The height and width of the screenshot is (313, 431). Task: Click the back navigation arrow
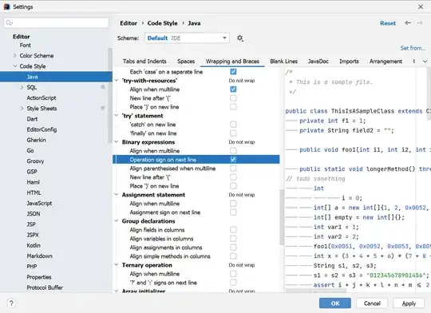(408, 23)
